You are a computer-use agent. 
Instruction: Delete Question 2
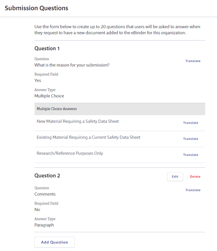[x=195, y=177]
